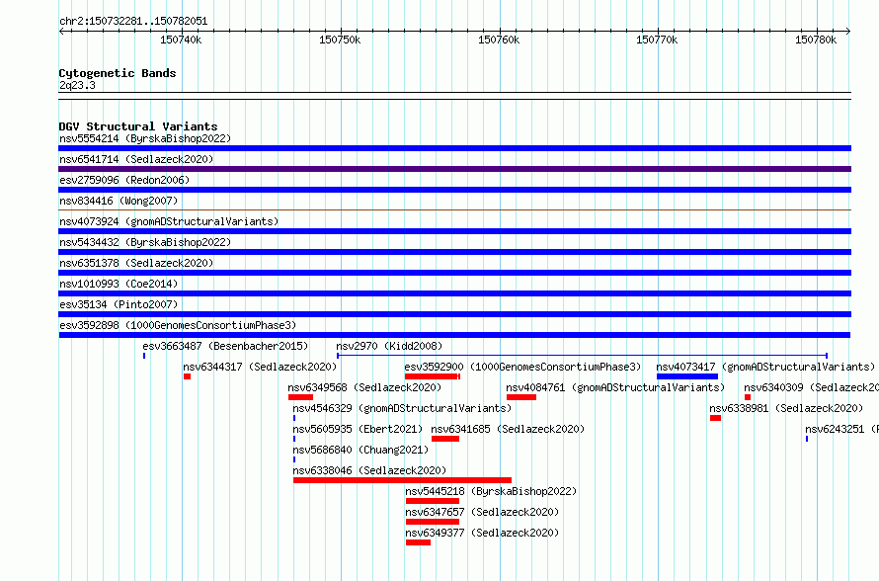Click the nsv5554214 (ByrskaBishop2022) variant label
Image resolution: width=879 pixels, height=581 pixels.
coord(145,138)
